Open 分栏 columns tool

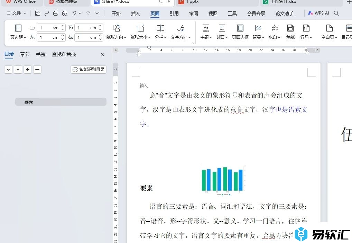[160, 32]
